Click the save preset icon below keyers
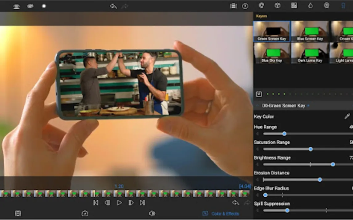Screen dimensions: 353x220 [259, 94]
